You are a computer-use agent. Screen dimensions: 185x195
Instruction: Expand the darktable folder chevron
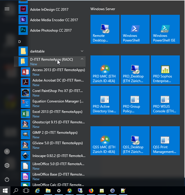(82, 51)
